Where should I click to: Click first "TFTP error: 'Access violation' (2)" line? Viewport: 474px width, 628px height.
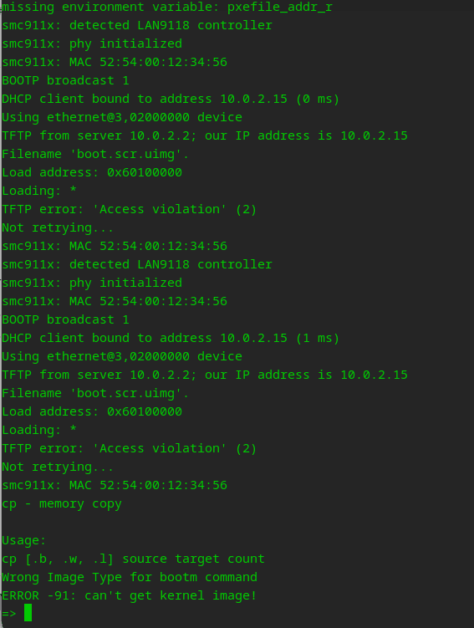(x=129, y=209)
